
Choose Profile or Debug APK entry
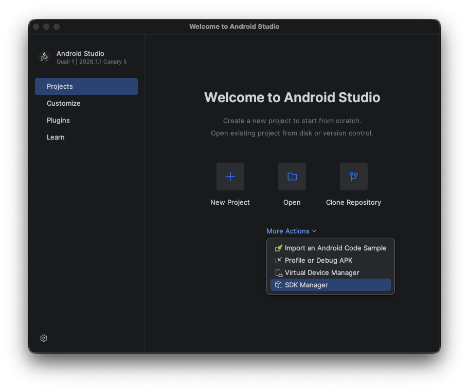click(x=331, y=260)
